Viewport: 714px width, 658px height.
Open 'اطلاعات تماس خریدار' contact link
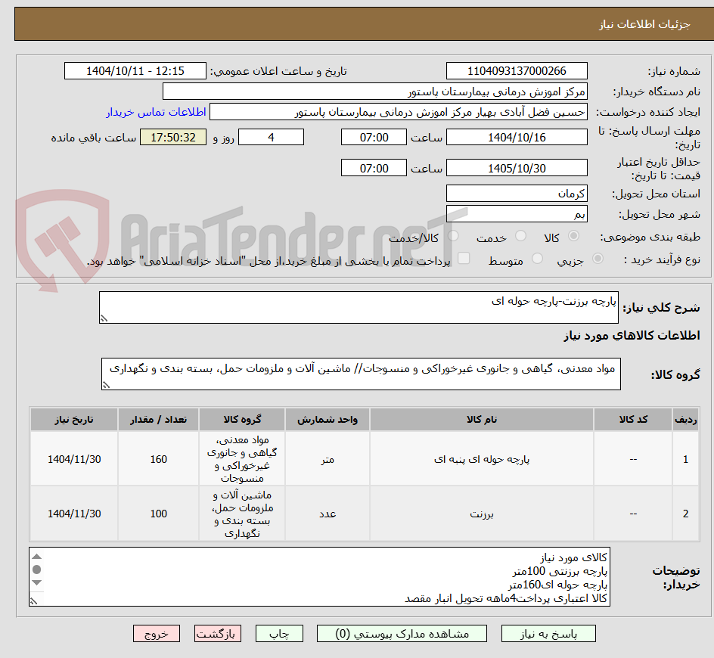coord(156,112)
